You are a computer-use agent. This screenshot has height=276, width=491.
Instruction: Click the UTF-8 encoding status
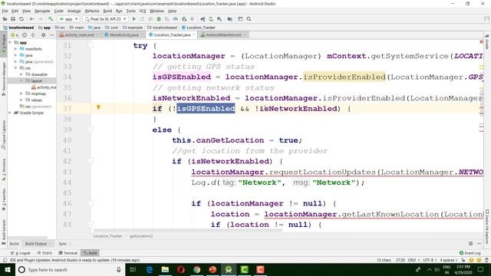pos(429,260)
